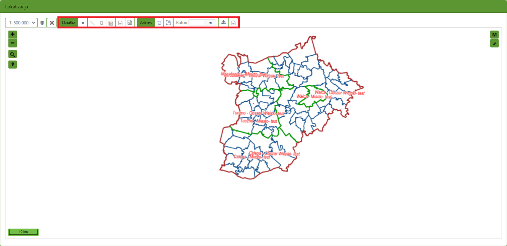Open the parcel list form icon
The image size is (507, 246).
[111, 23]
